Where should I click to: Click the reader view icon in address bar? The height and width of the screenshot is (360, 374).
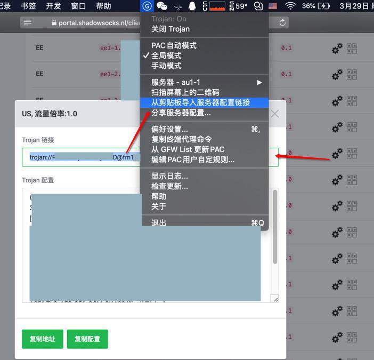point(28,23)
